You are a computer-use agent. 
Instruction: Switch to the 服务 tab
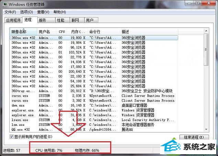[46, 20]
